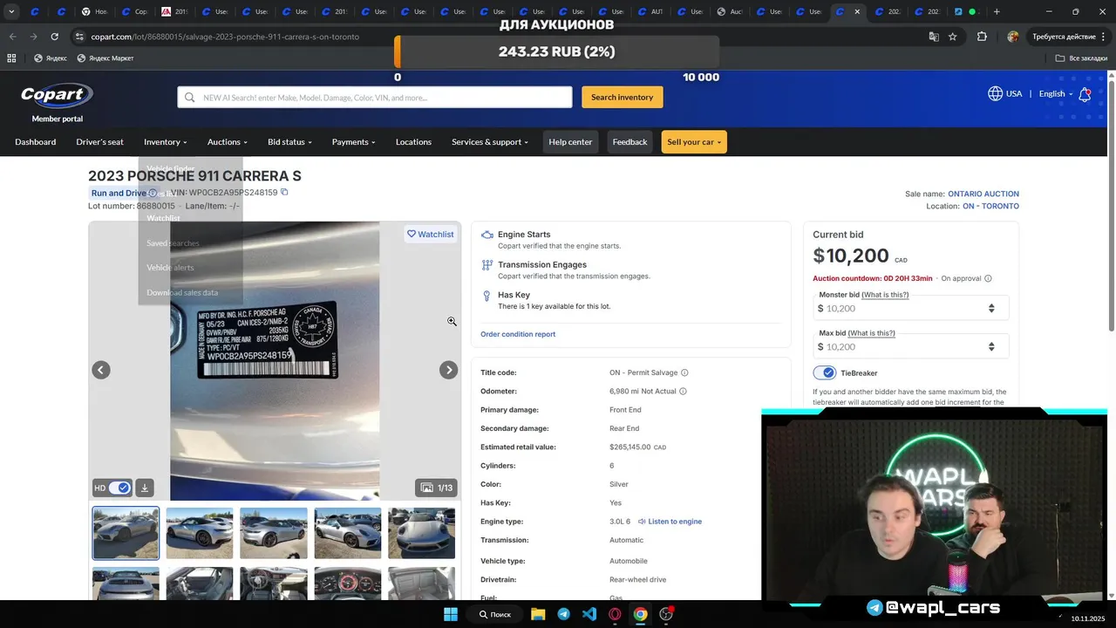1116x628 pixels.
Task: Click Vehicle alerts in Inventory menu
Action: click(x=170, y=268)
